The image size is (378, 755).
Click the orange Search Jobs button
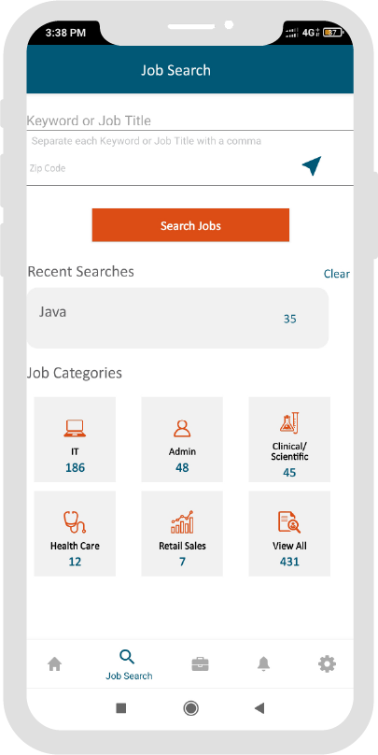point(190,225)
